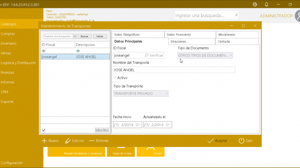Toggle the Activo checkbox

click(x=115, y=78)
